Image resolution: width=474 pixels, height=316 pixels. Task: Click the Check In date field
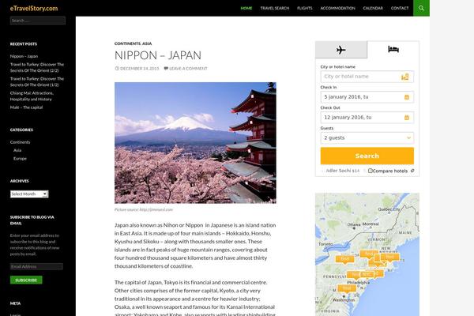(x=367, y=97)
